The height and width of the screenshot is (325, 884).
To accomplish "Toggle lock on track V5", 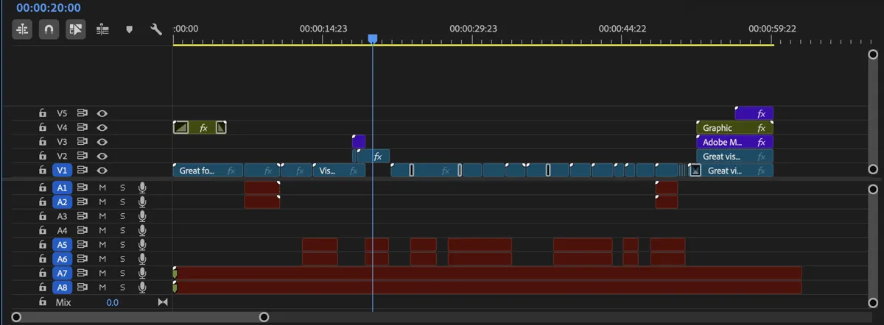I will pos(43,113).
